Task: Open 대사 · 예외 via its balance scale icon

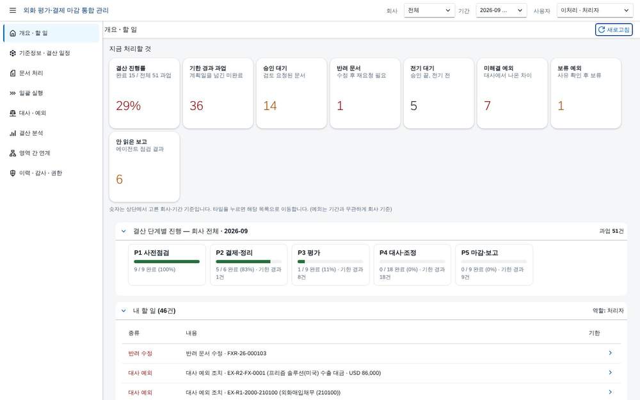Action: 13,113
